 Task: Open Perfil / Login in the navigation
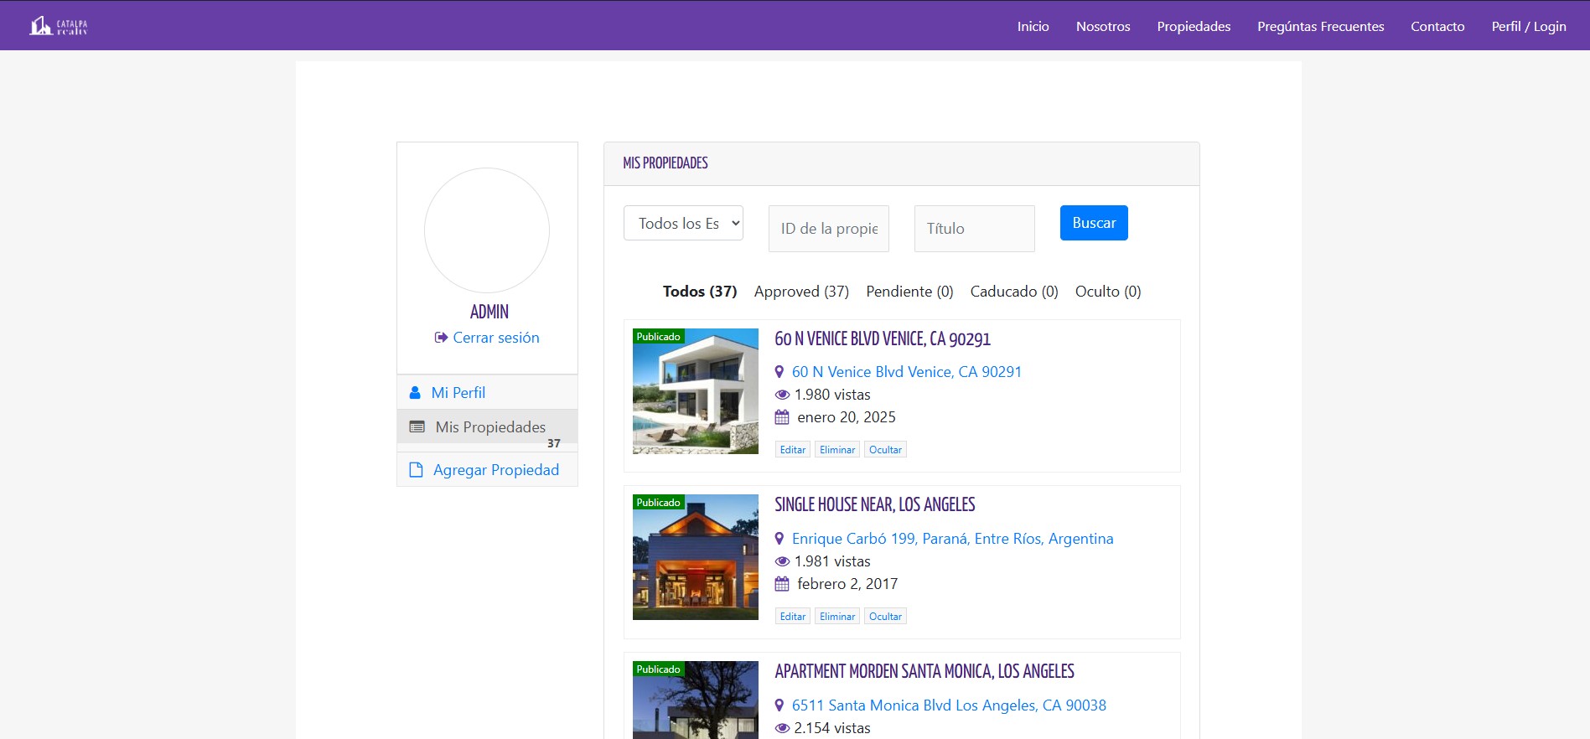pos(1529,26)
